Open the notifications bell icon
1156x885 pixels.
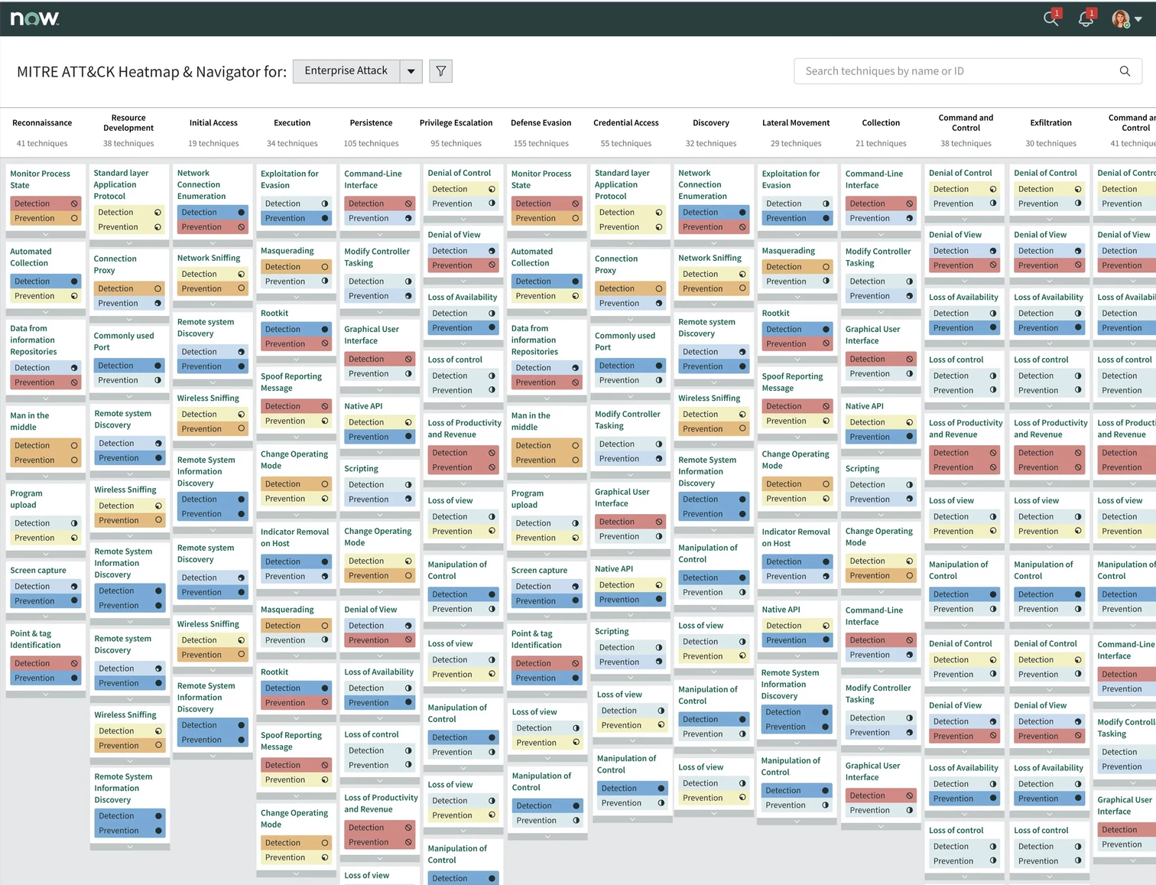(1086, 19)
